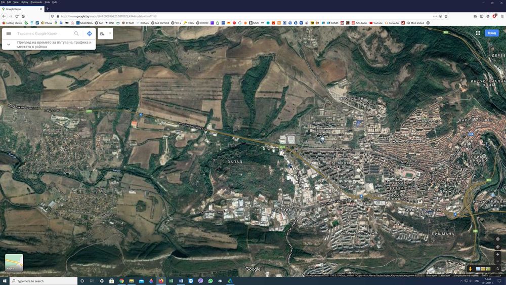Screen dimensions: 506x285
Task: Pick up the Street View pegman
Action: [470, 269]
